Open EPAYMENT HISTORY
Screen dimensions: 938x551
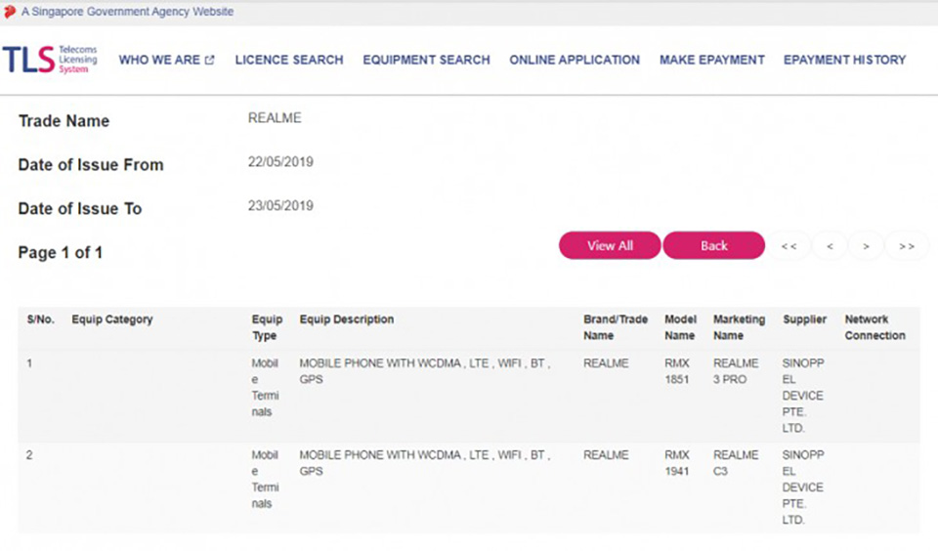click(844, 60)
